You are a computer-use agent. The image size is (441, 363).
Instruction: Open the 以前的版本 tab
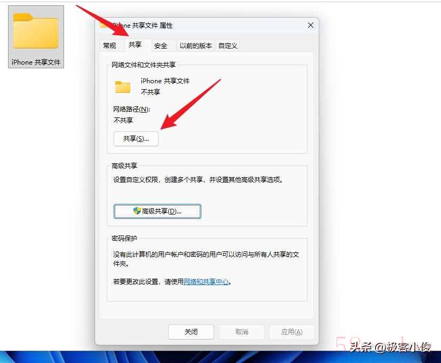196,45
